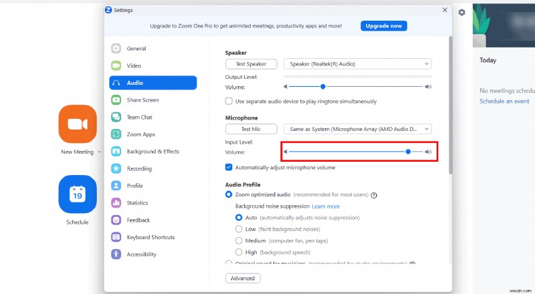
Task: Follow the Learn more link
Action: [x=326, y=206]
